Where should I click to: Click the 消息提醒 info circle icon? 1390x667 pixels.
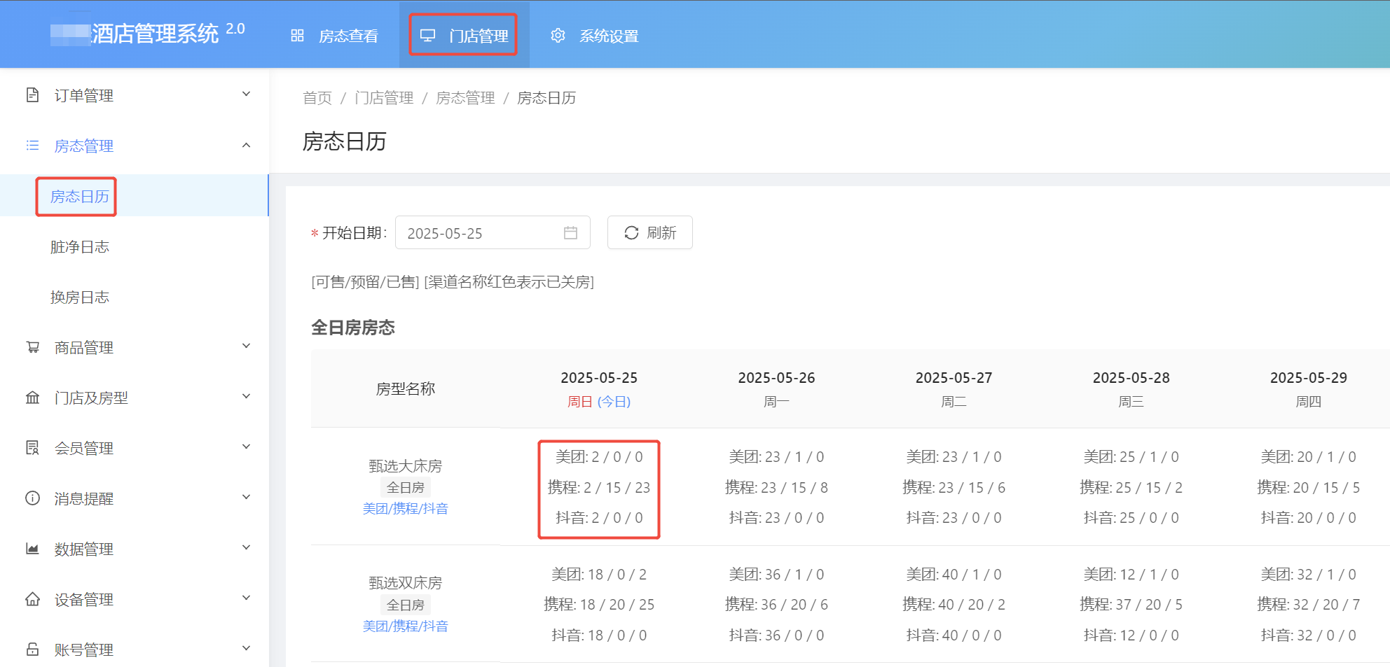32,498
